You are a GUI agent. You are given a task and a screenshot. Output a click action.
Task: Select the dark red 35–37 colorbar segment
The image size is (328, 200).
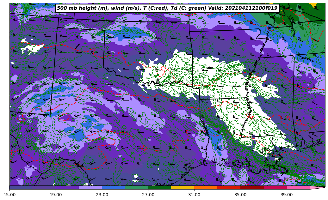click(252, 187)
